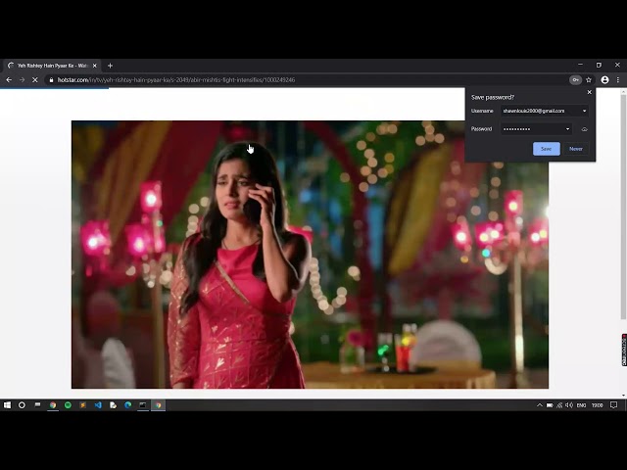Open Sublime Text from the taskbar
627x470 pixels.
(82, 404)
